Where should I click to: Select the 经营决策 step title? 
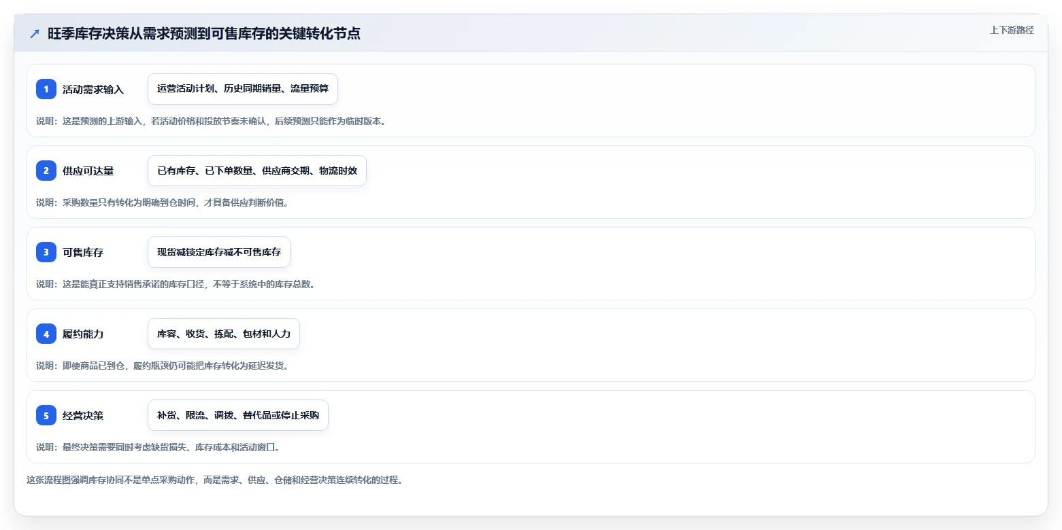coord(83,415)
